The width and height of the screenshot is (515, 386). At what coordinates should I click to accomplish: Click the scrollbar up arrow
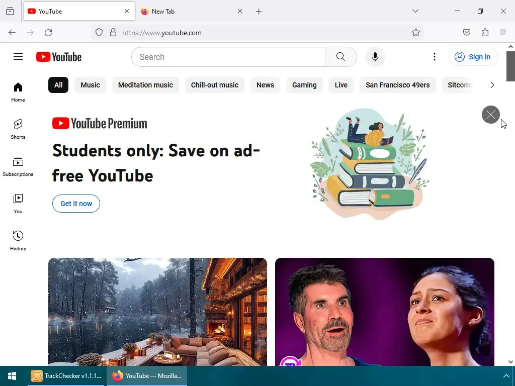(510, 47)
